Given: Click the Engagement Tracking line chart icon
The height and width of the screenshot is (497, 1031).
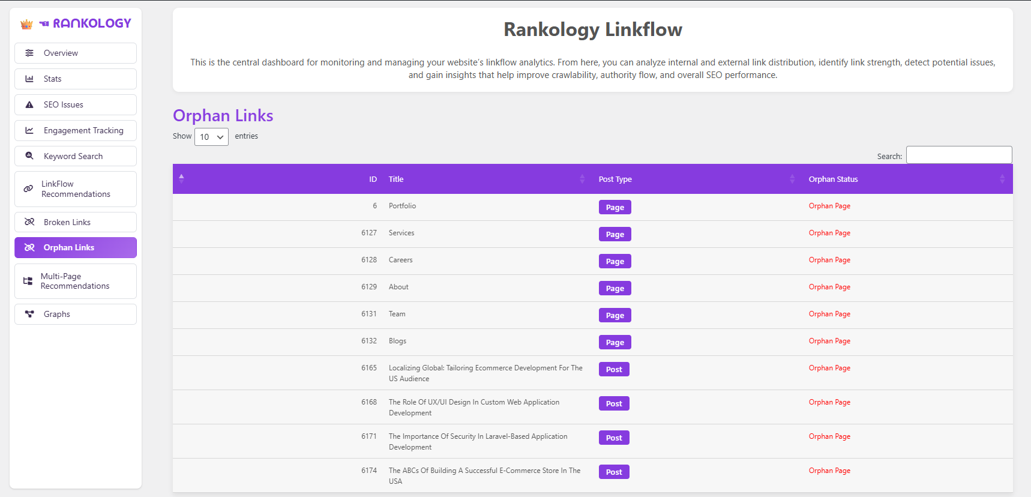Looking at the screenshot, I should coord(29,130).
